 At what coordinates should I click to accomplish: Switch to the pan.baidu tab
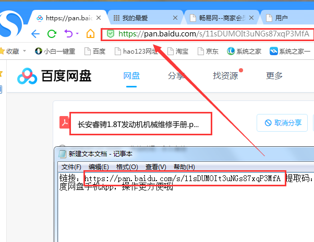pyautogui.click(x=69, y=18)
